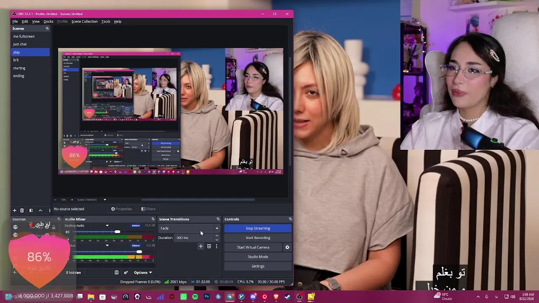This screenshot has width=539, height=303.
Task: Open Virtual Camera configuration gear
Action: pos(288,247)
